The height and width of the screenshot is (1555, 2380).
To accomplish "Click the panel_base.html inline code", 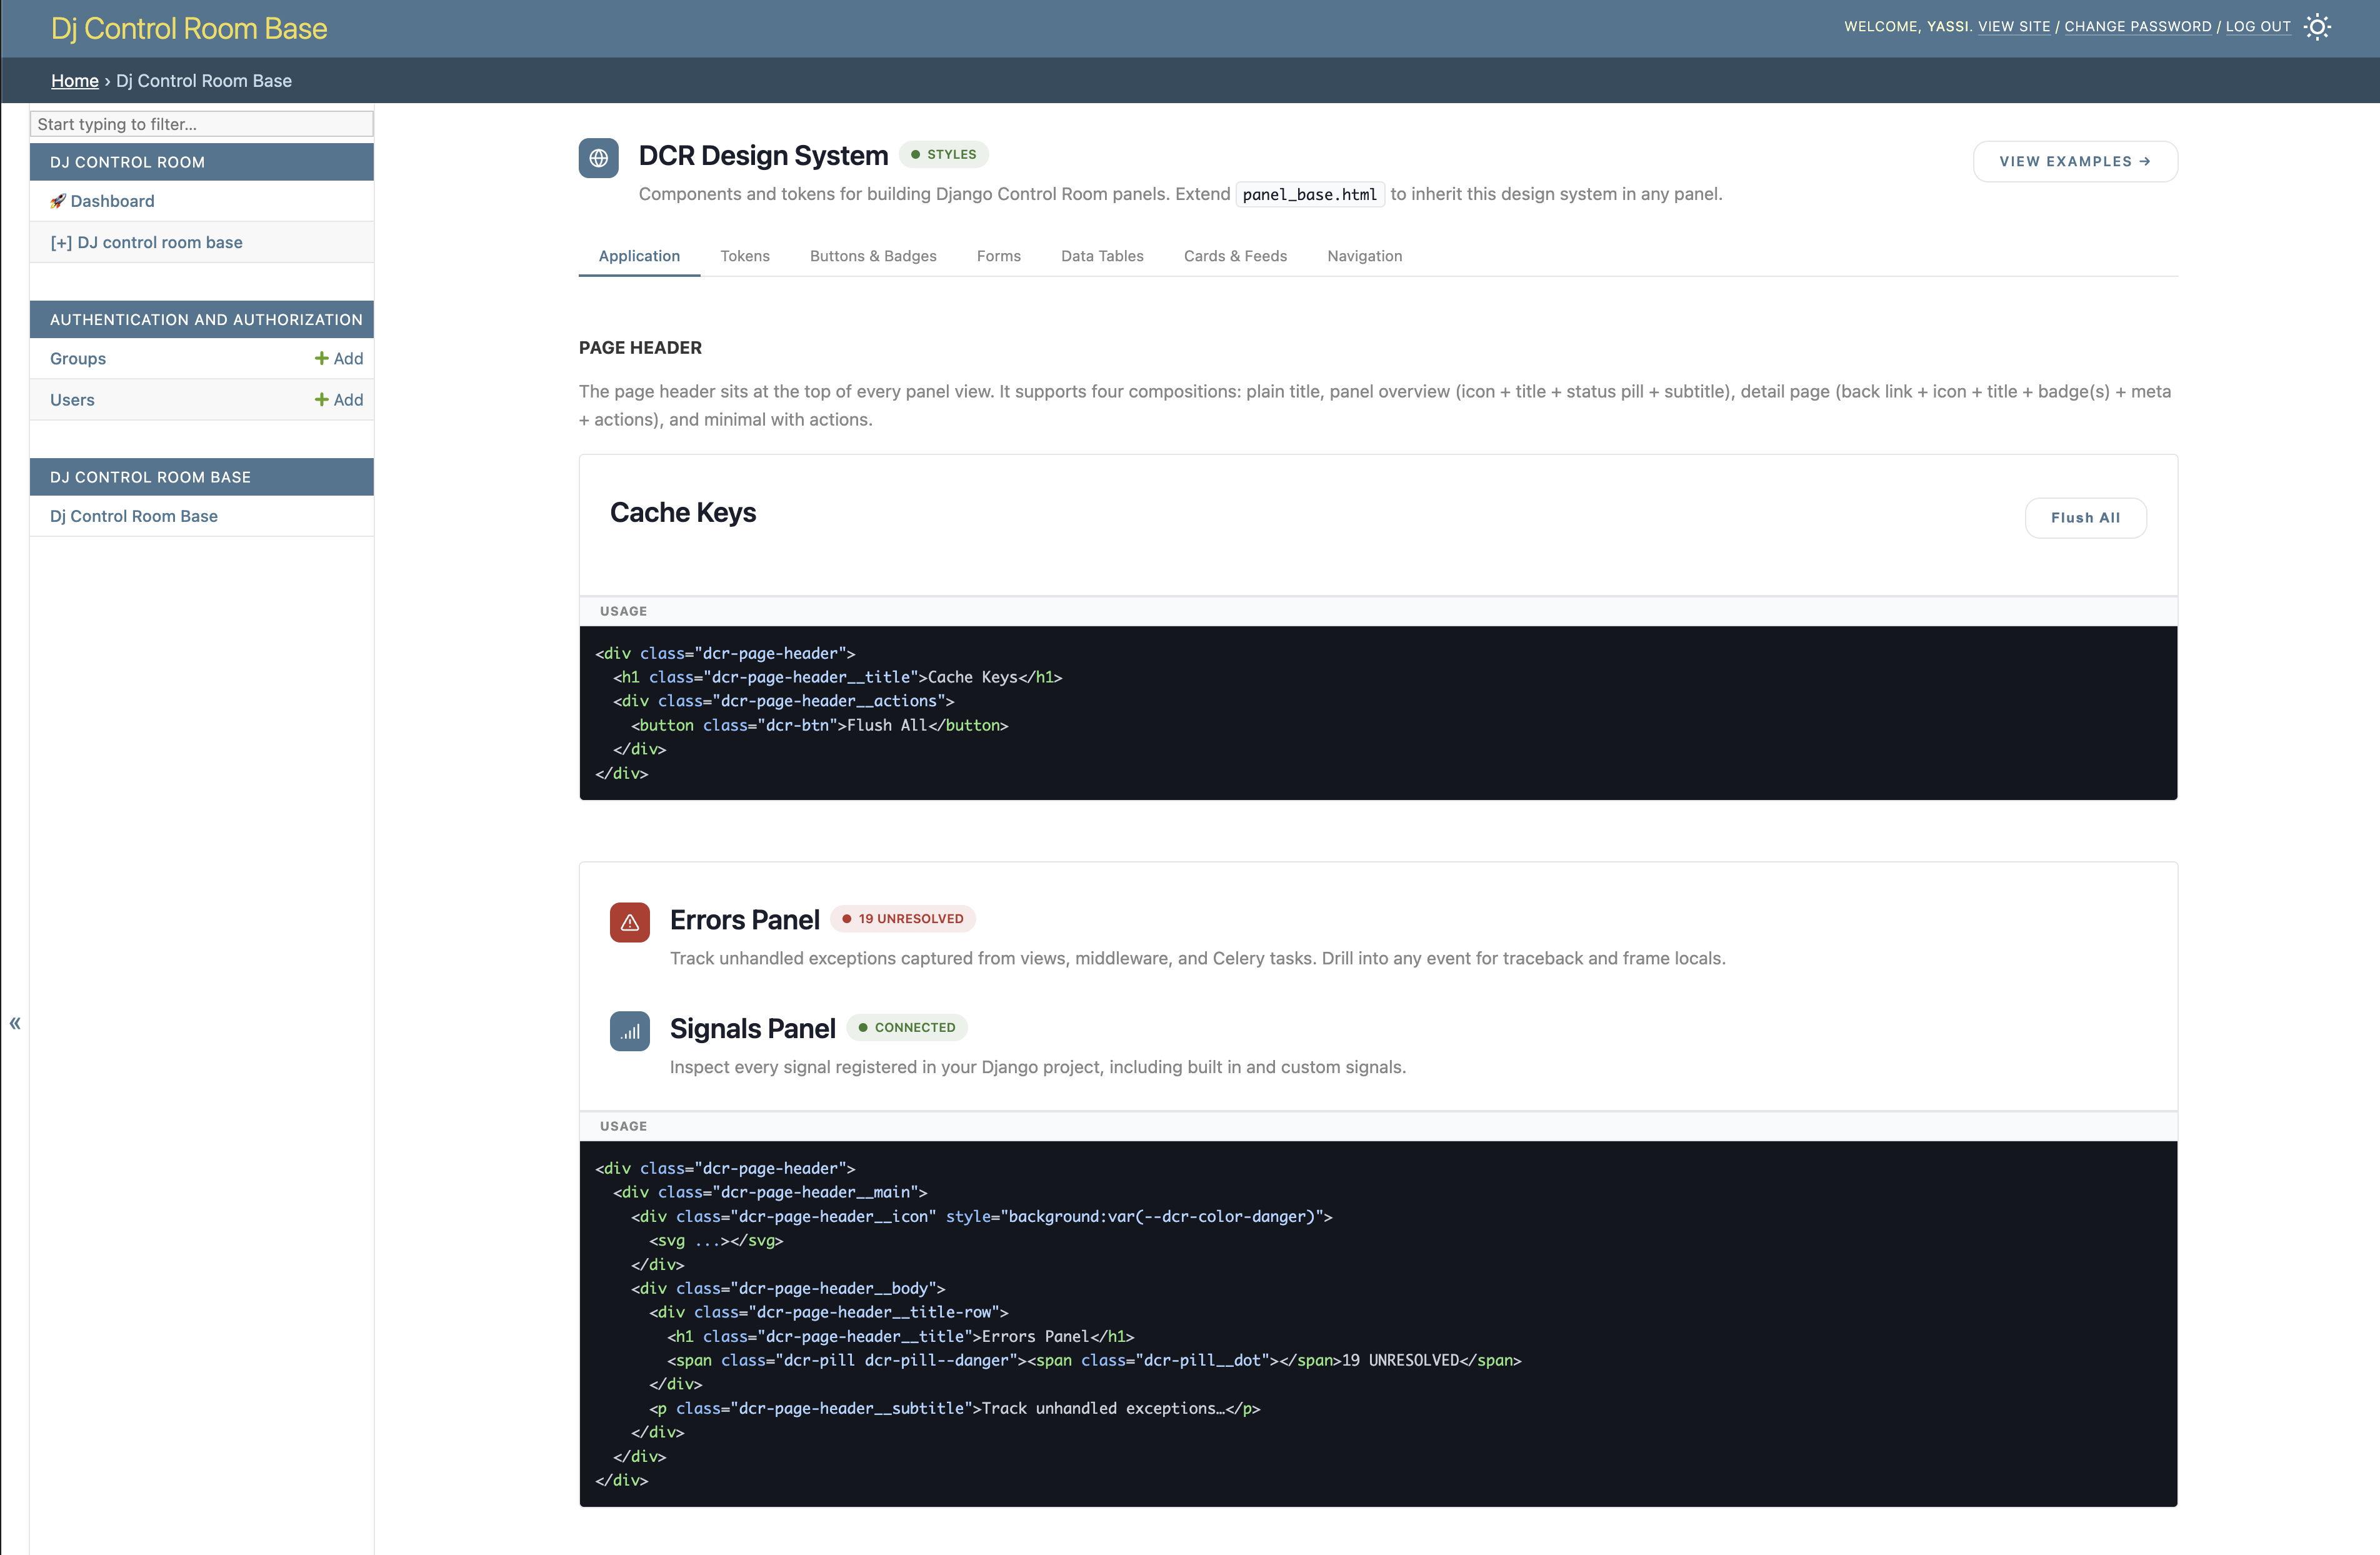I will [x=1309, y=194].
